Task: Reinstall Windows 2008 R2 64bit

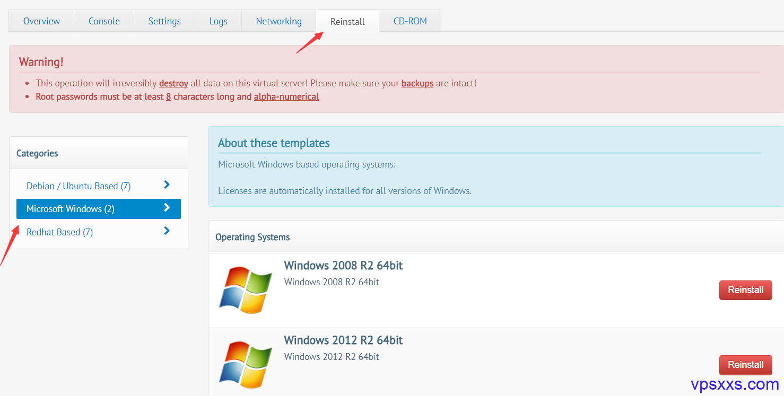Action: click(x=745, y=290)
